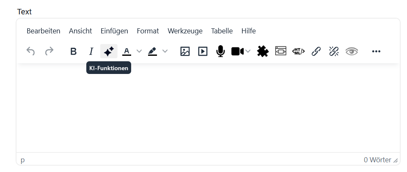407x172 pixels.
Task: Toggle the eye preview icon
Action: (352, 52)
